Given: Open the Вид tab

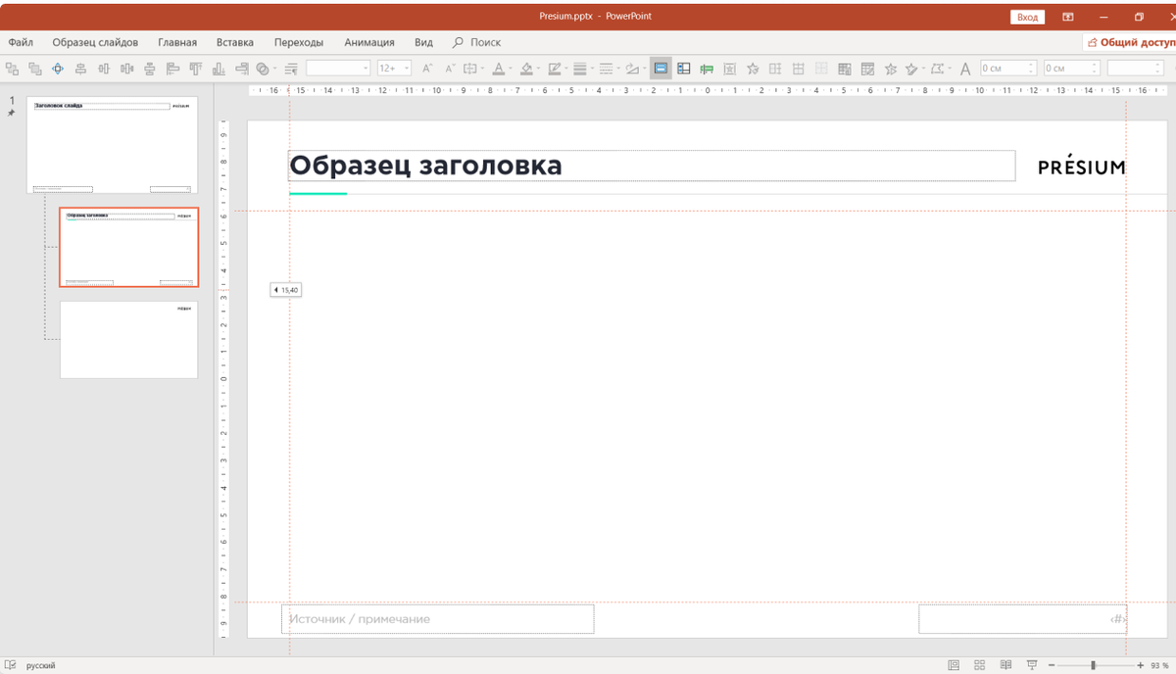Looking at the screenshot, I should tap(423, 42).
